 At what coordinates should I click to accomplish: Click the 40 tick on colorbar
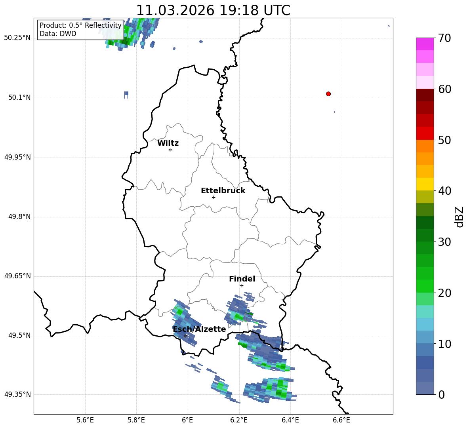[444, 191]
